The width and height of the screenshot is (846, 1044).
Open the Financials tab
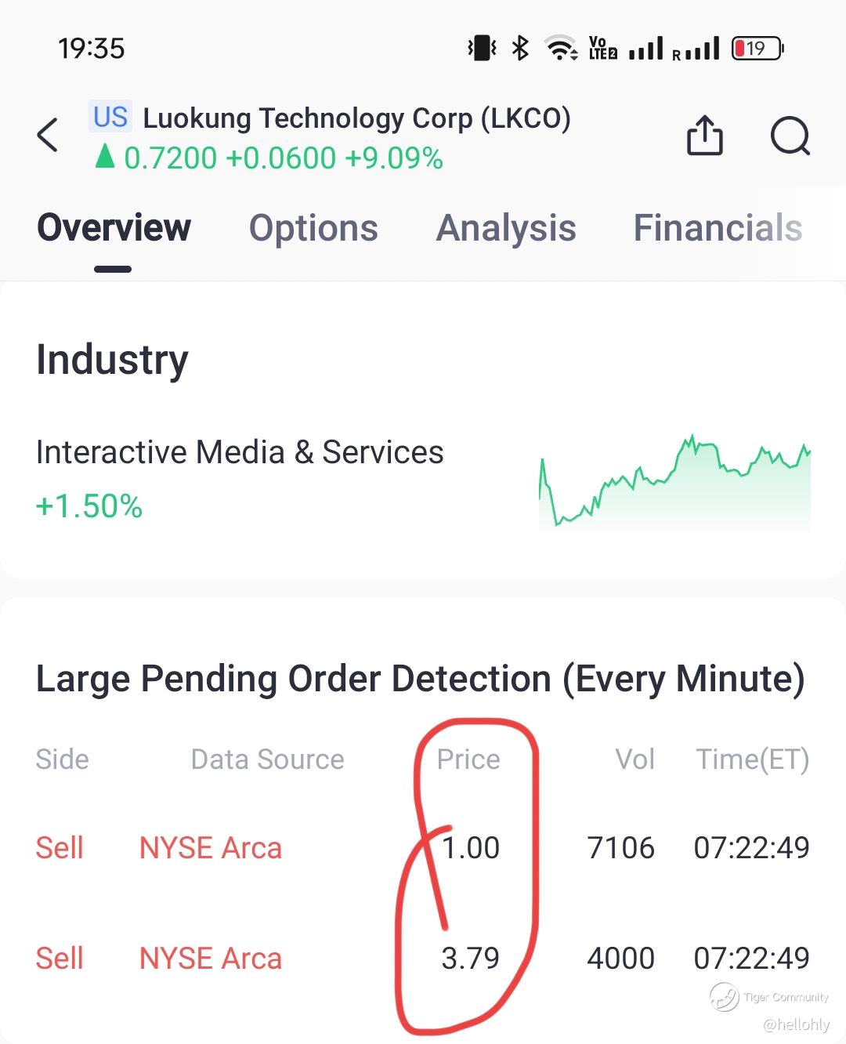tap(718, 228)
